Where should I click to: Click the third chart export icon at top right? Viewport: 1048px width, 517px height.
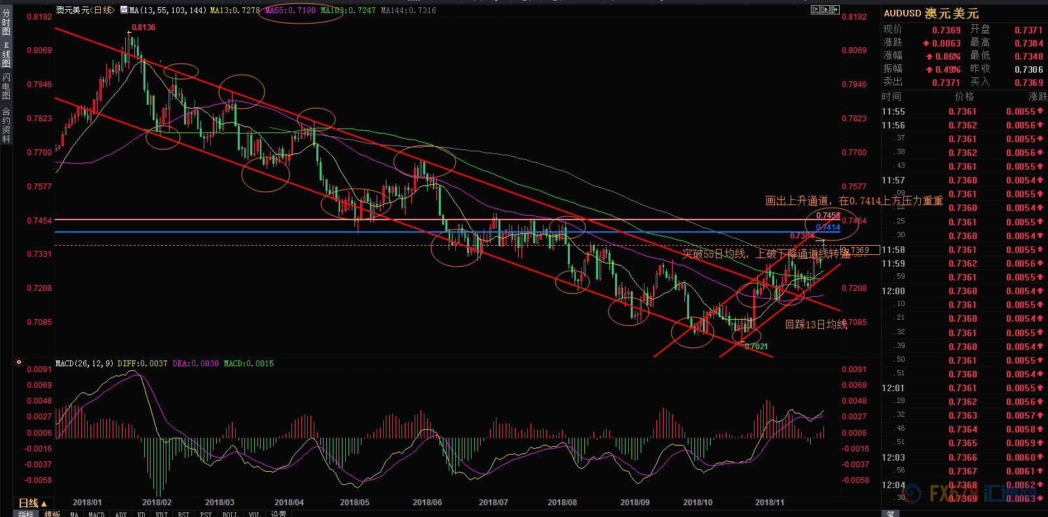click(x=834, y=10)
